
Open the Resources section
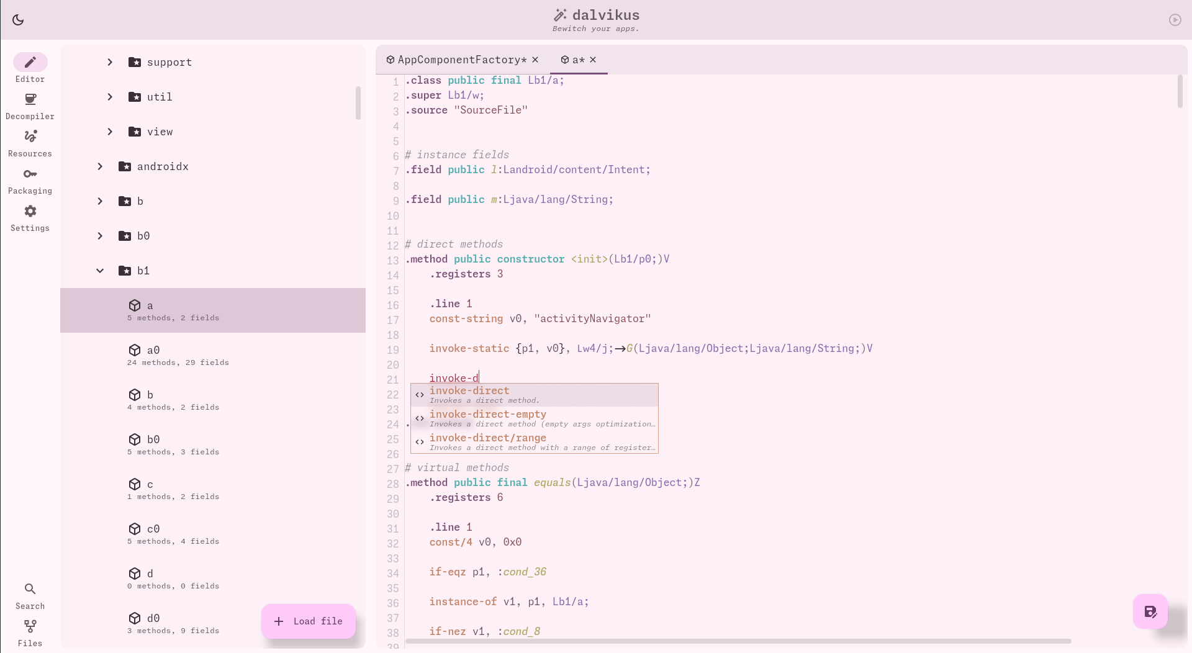30,143
